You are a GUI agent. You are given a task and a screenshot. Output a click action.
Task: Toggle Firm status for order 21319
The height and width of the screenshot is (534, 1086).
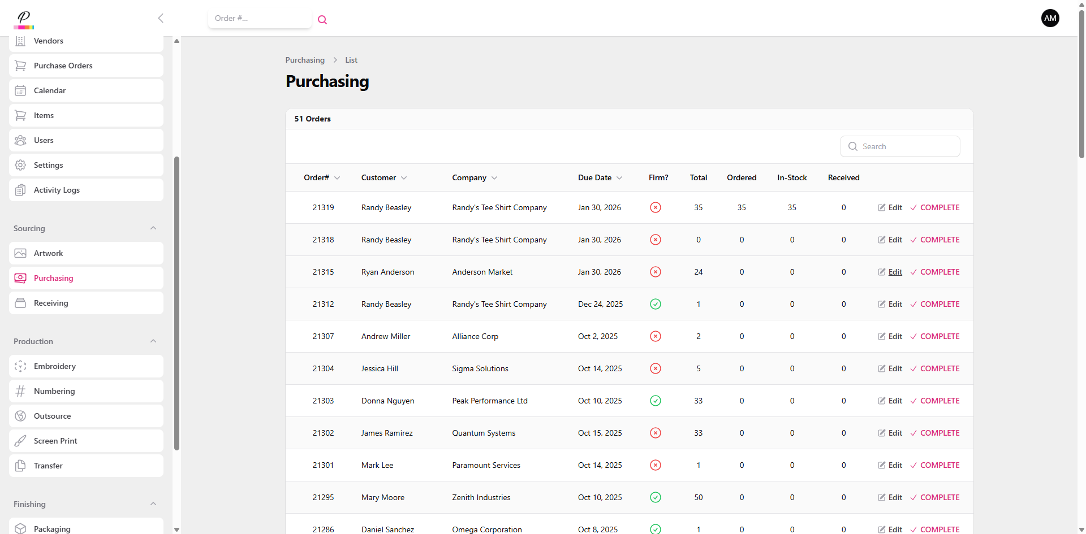coord(655,207)
